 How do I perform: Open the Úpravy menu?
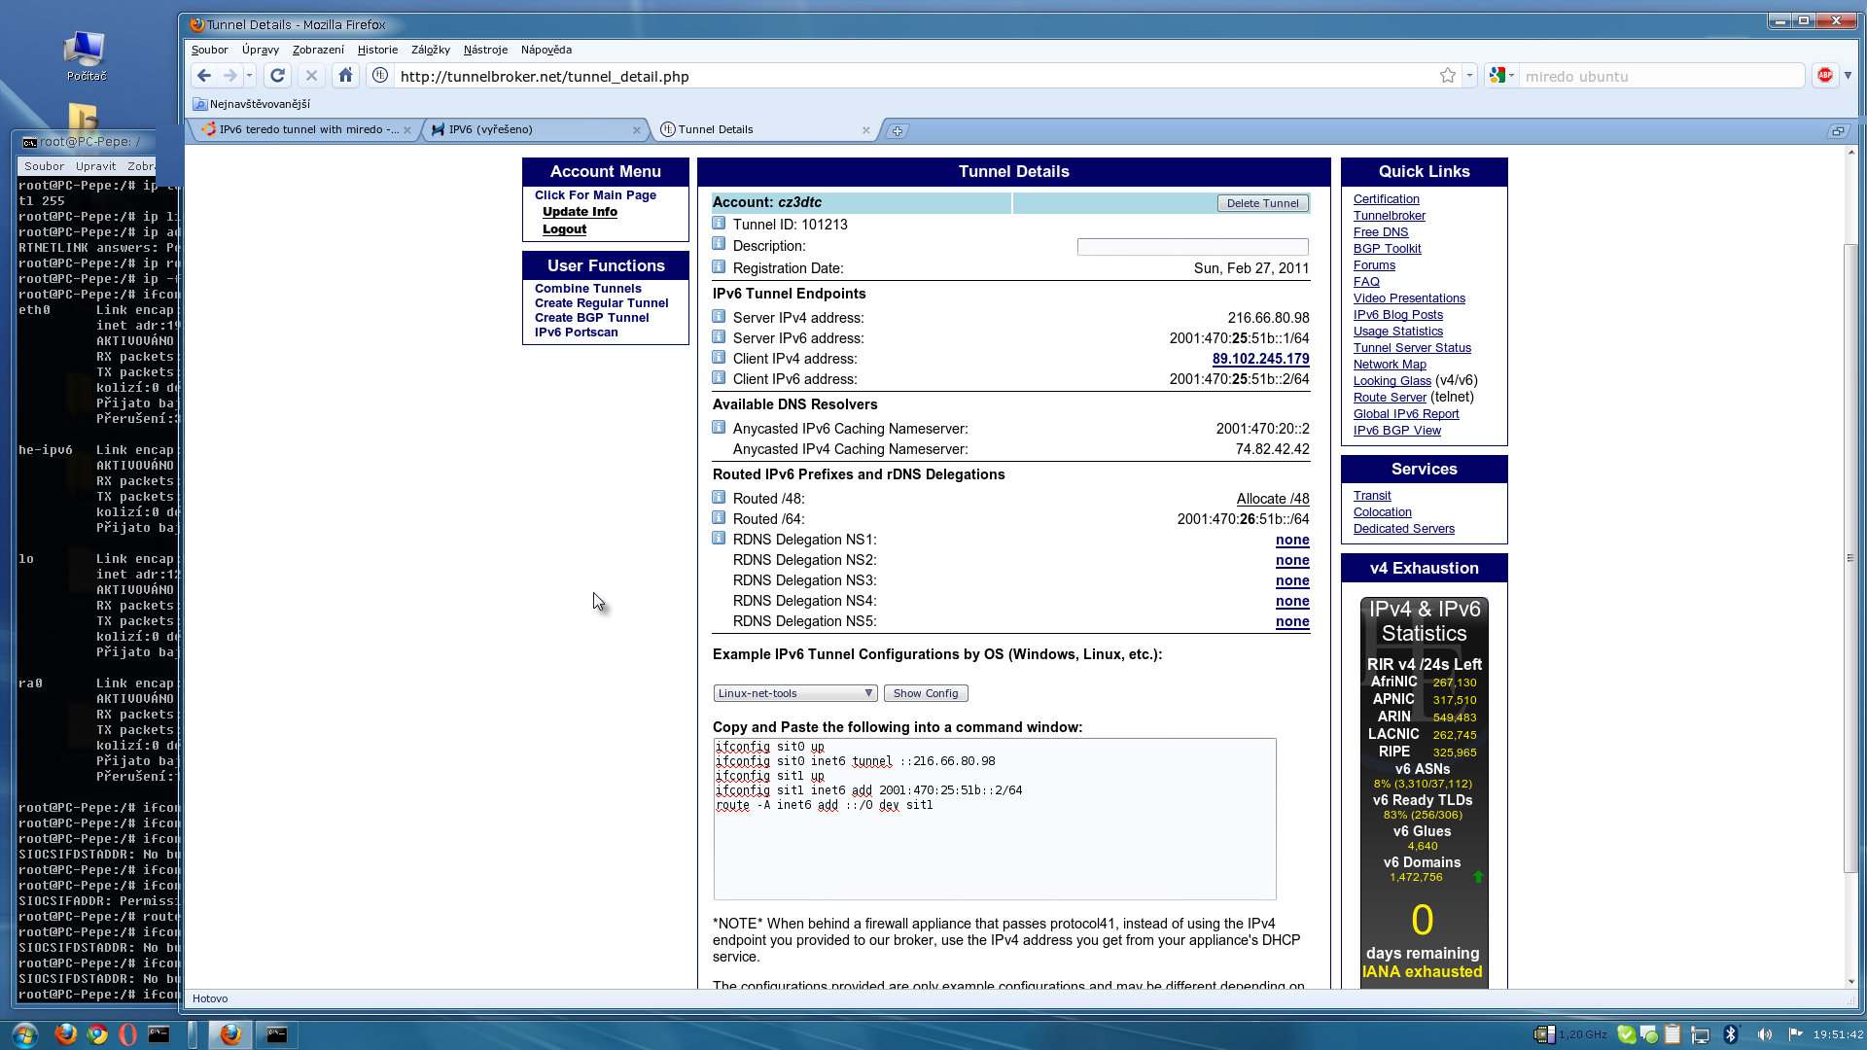pos(260,50)
